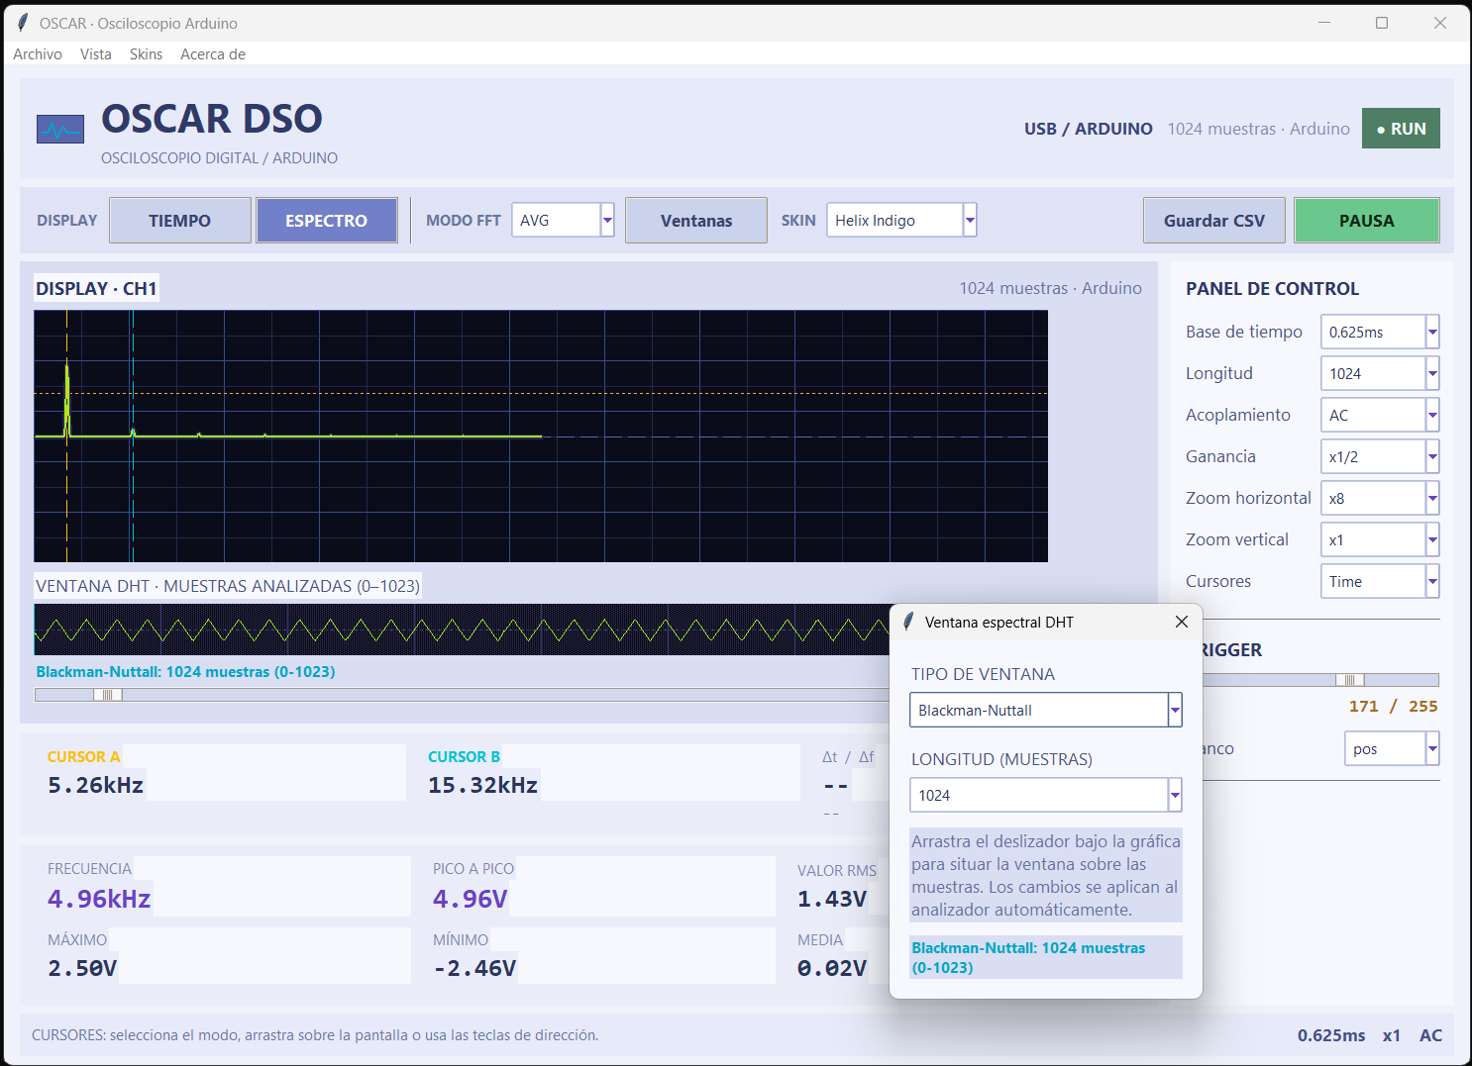Open the MODO FFT dropdown

(563, 220)
